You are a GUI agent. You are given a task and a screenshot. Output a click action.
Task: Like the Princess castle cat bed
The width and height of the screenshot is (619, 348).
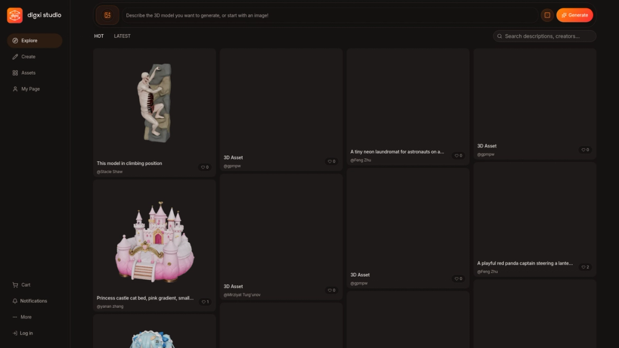click(206, 302)
